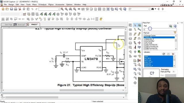Switch to the Start Page tab
184x103 pixels.
point(7,25)
